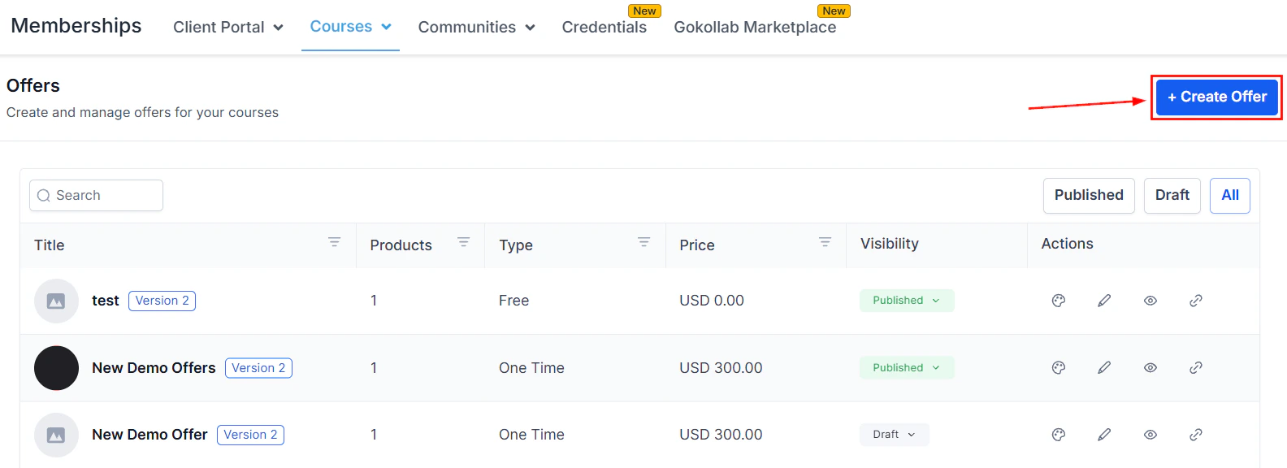
Task: Click the dark New Demo Offers avatar thumbnail
Action: coord(56,368)
